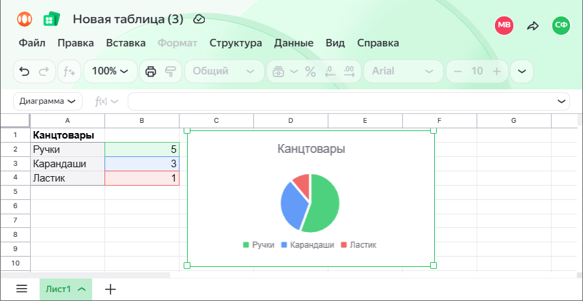Open the Файл menu
The height and width of the screenshot is (301, 583).
pyautogui.click(x=32, y=43)
